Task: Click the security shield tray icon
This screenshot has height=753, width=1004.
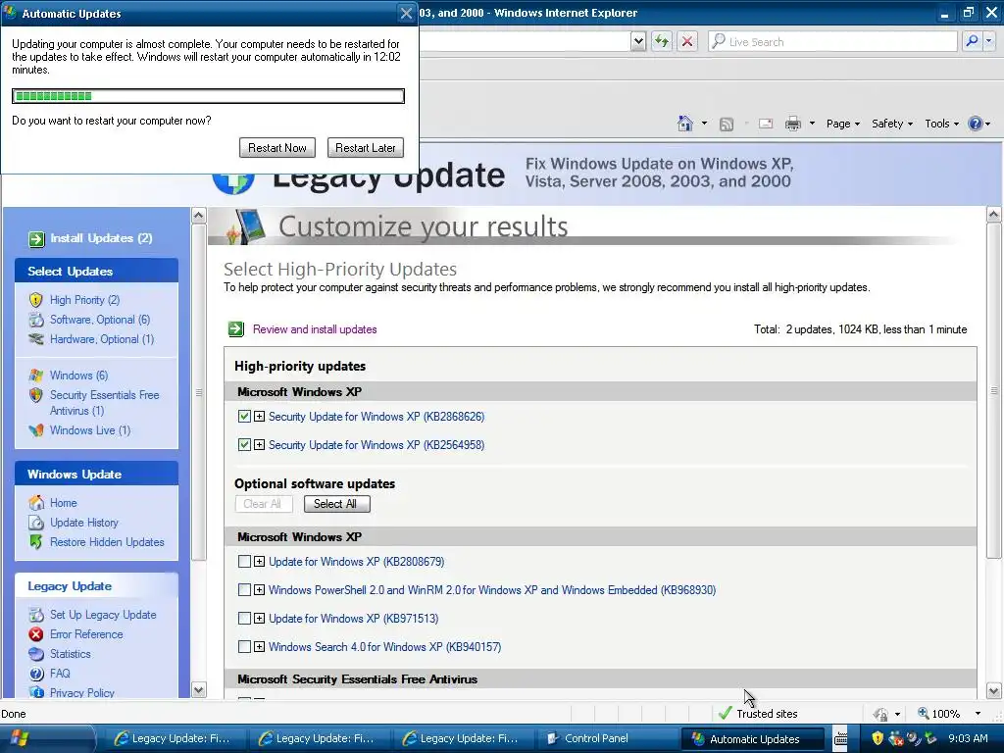Action: point(878,738)
